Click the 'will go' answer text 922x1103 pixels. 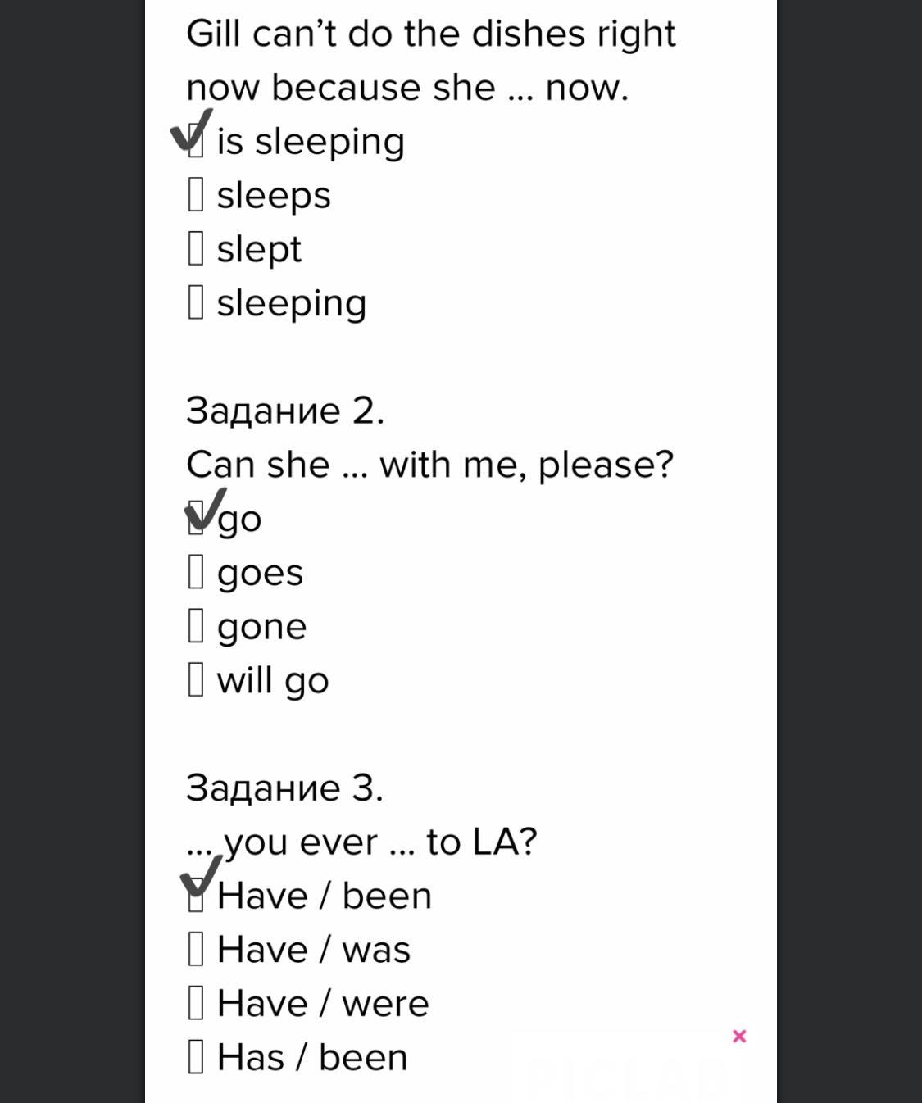point(273,681)
